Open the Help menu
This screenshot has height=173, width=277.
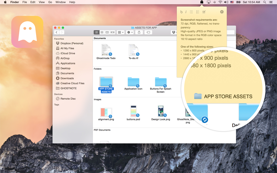point(72,2)
